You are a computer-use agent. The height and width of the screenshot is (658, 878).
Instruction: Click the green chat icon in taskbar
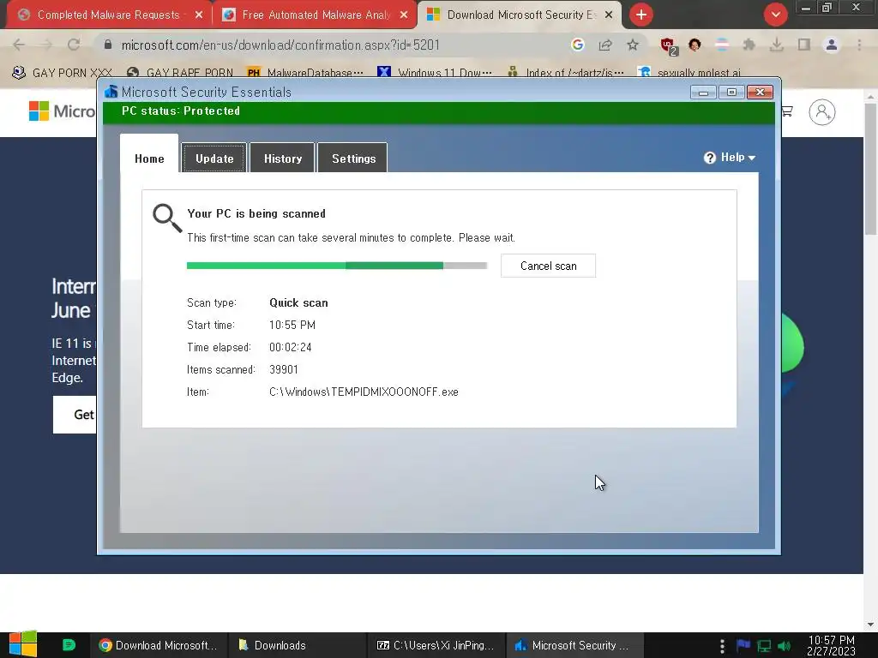point(69,645)
